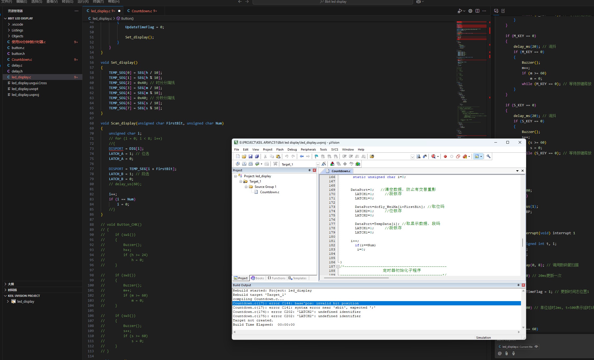The height and width of the screenshot is (360, 594).
Task: Switch to the Templates tab in µVision
Action: click(x=297, y=278)
